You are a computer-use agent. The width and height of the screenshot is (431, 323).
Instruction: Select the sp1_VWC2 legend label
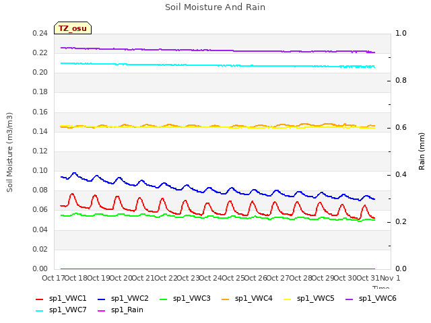pos(130,298)
